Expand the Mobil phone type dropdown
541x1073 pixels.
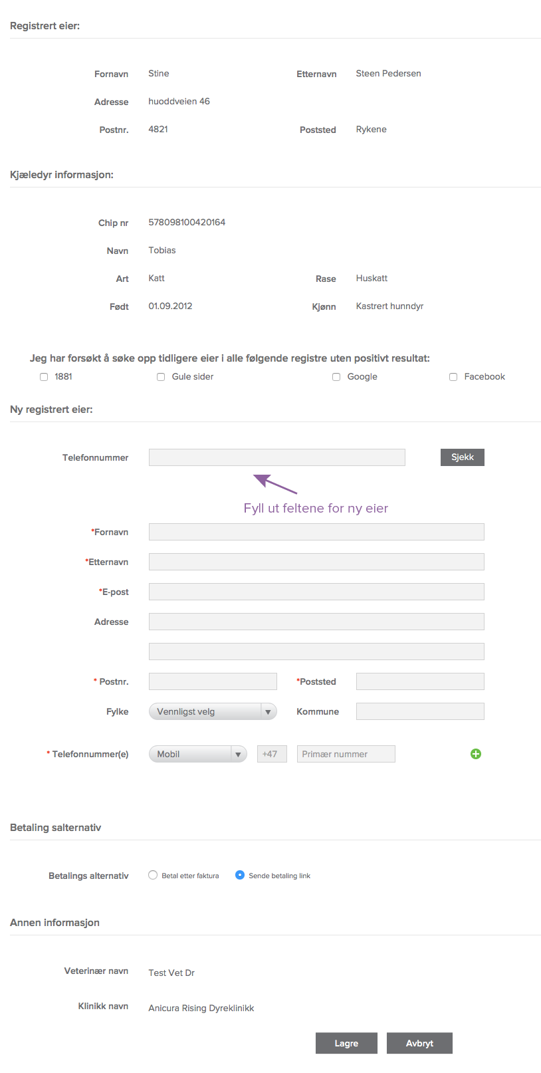point(197,754)
